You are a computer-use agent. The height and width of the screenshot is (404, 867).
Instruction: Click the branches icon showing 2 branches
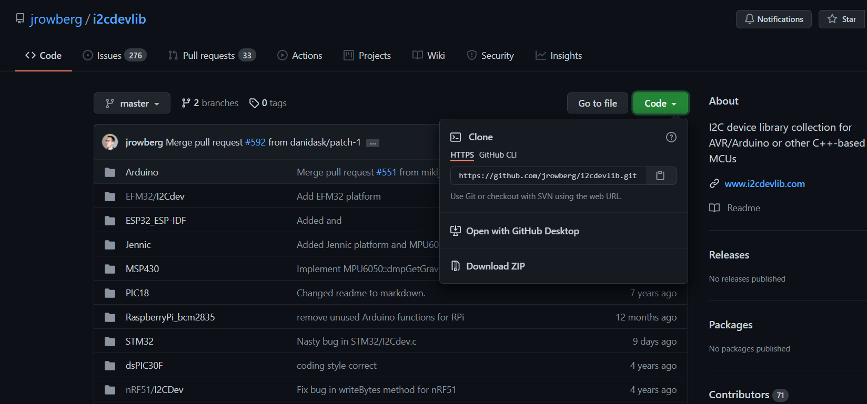tap(186, 103)
